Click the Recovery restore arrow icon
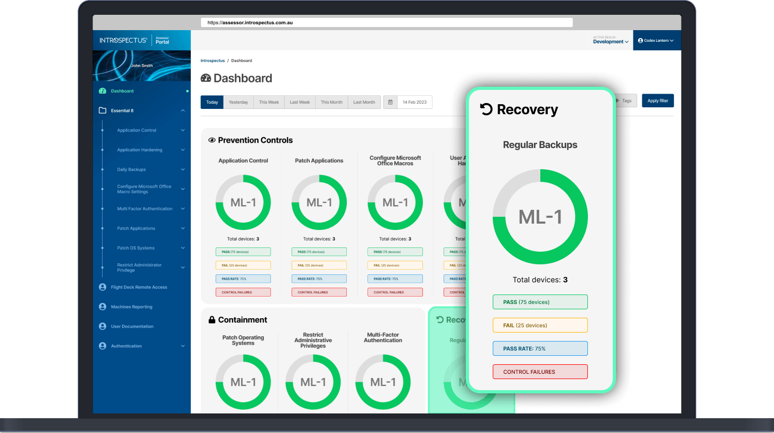The height and width of the screenshot is (433, 774). 486,109
